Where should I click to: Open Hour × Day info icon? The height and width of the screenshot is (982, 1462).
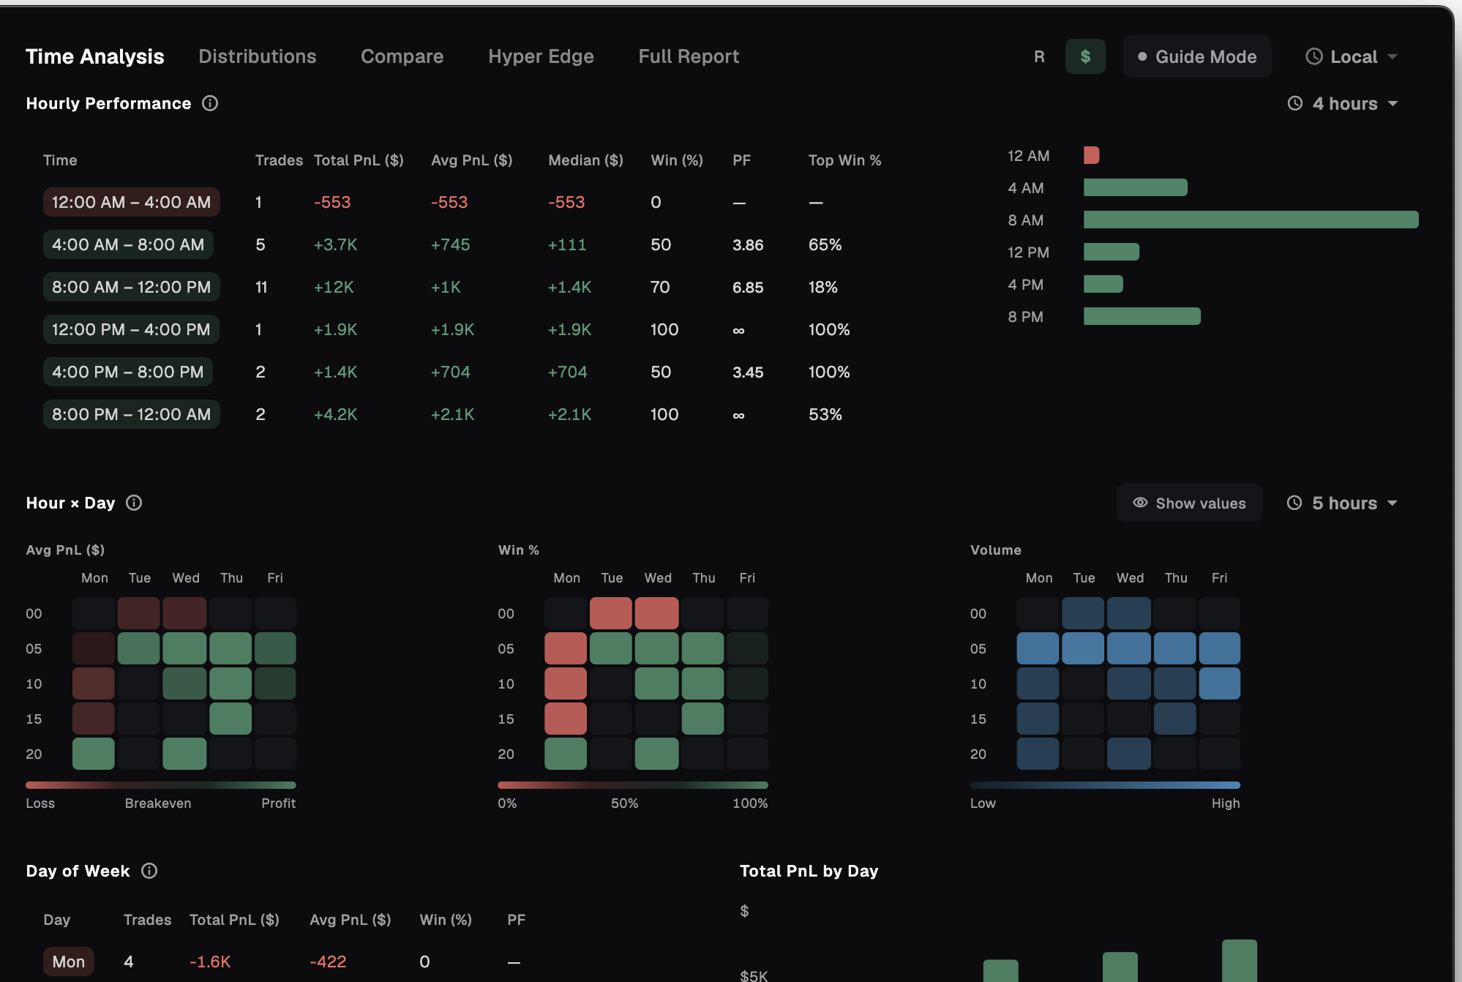point(134,503)
